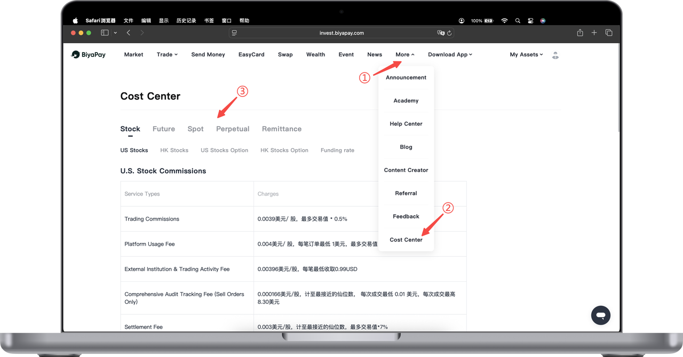The width and height of the screenshot is (683, 357).
Task: Reload the page using refresh icon
Action: (449, 33)
